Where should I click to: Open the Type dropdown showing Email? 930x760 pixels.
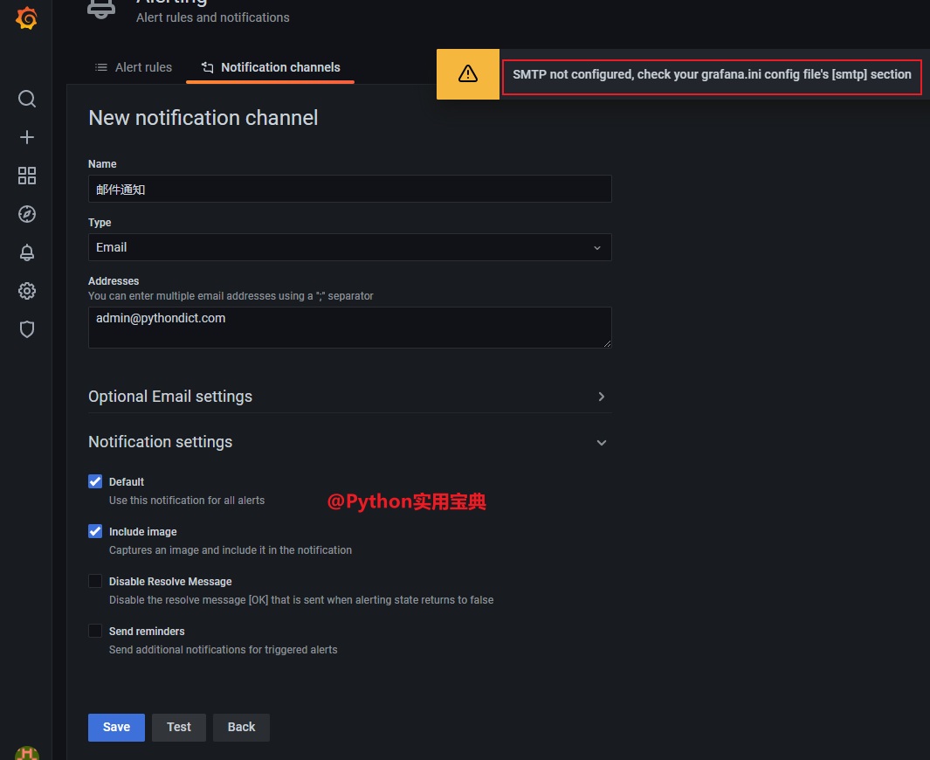coord(350,247)
